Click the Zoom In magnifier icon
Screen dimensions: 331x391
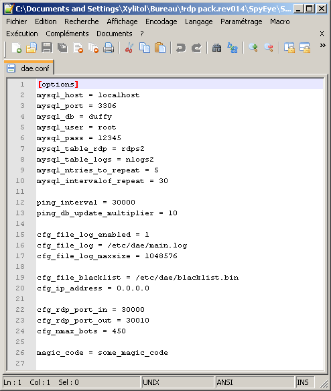tap(253, 48)
